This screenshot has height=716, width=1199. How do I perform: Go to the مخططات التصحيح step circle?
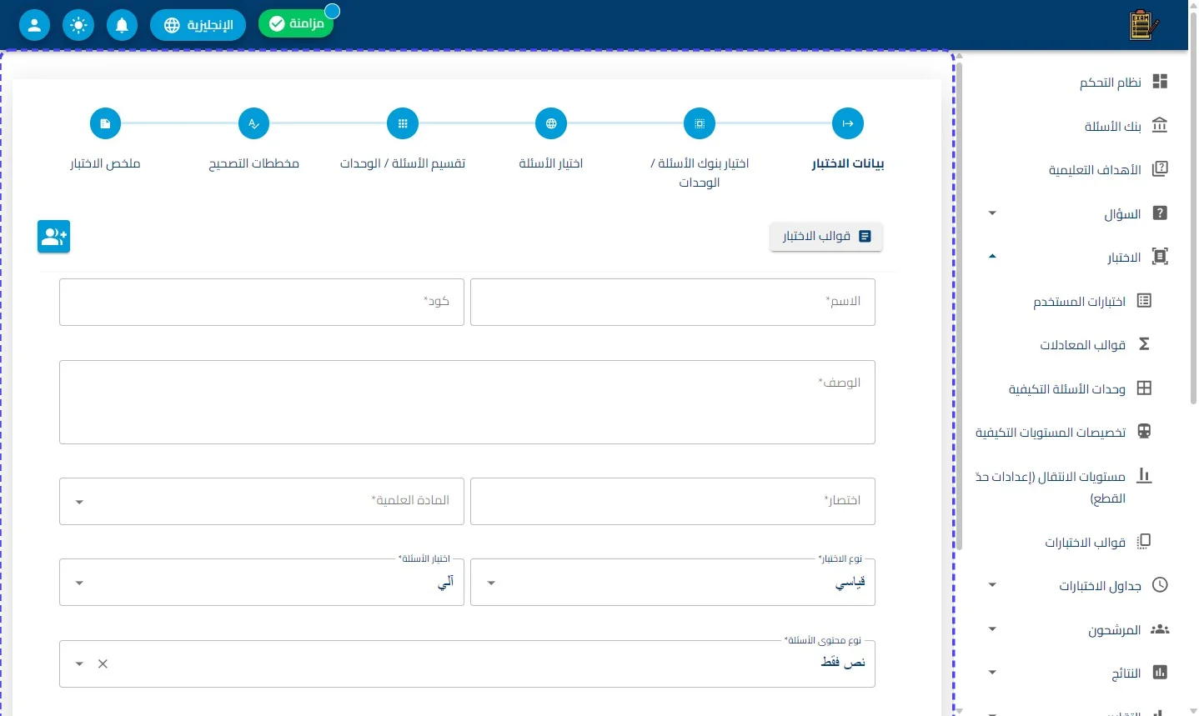(x=253, y=123)
